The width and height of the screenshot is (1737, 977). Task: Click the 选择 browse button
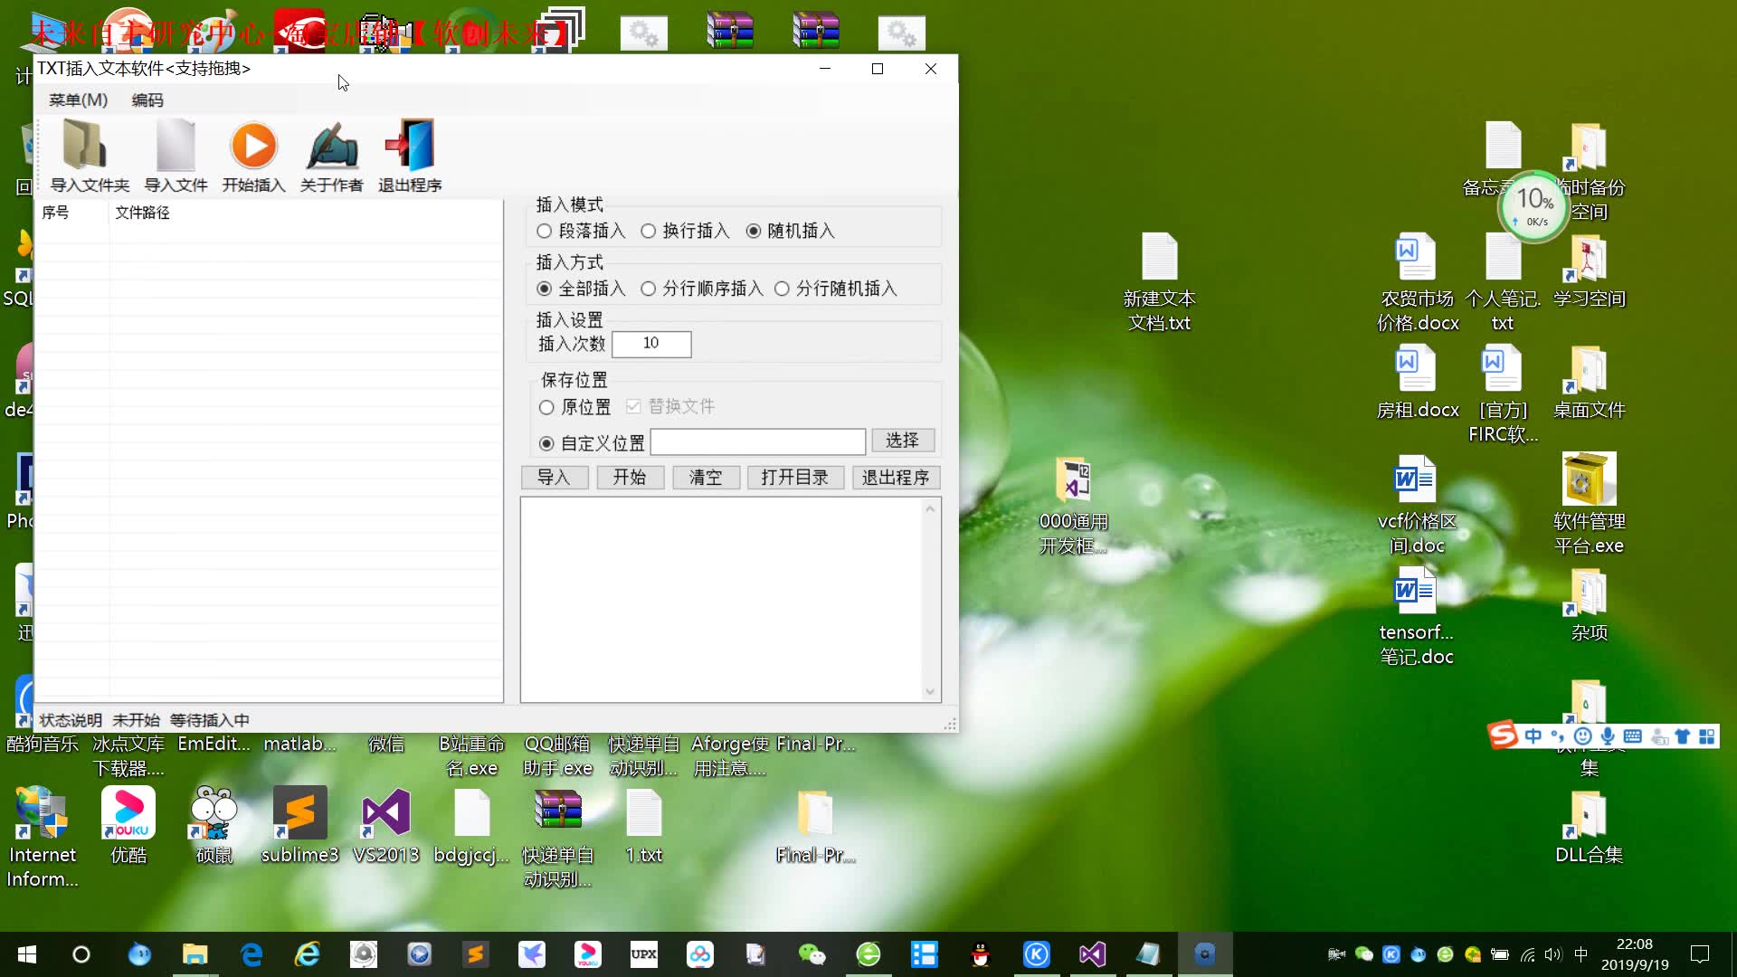click(902, 441)
